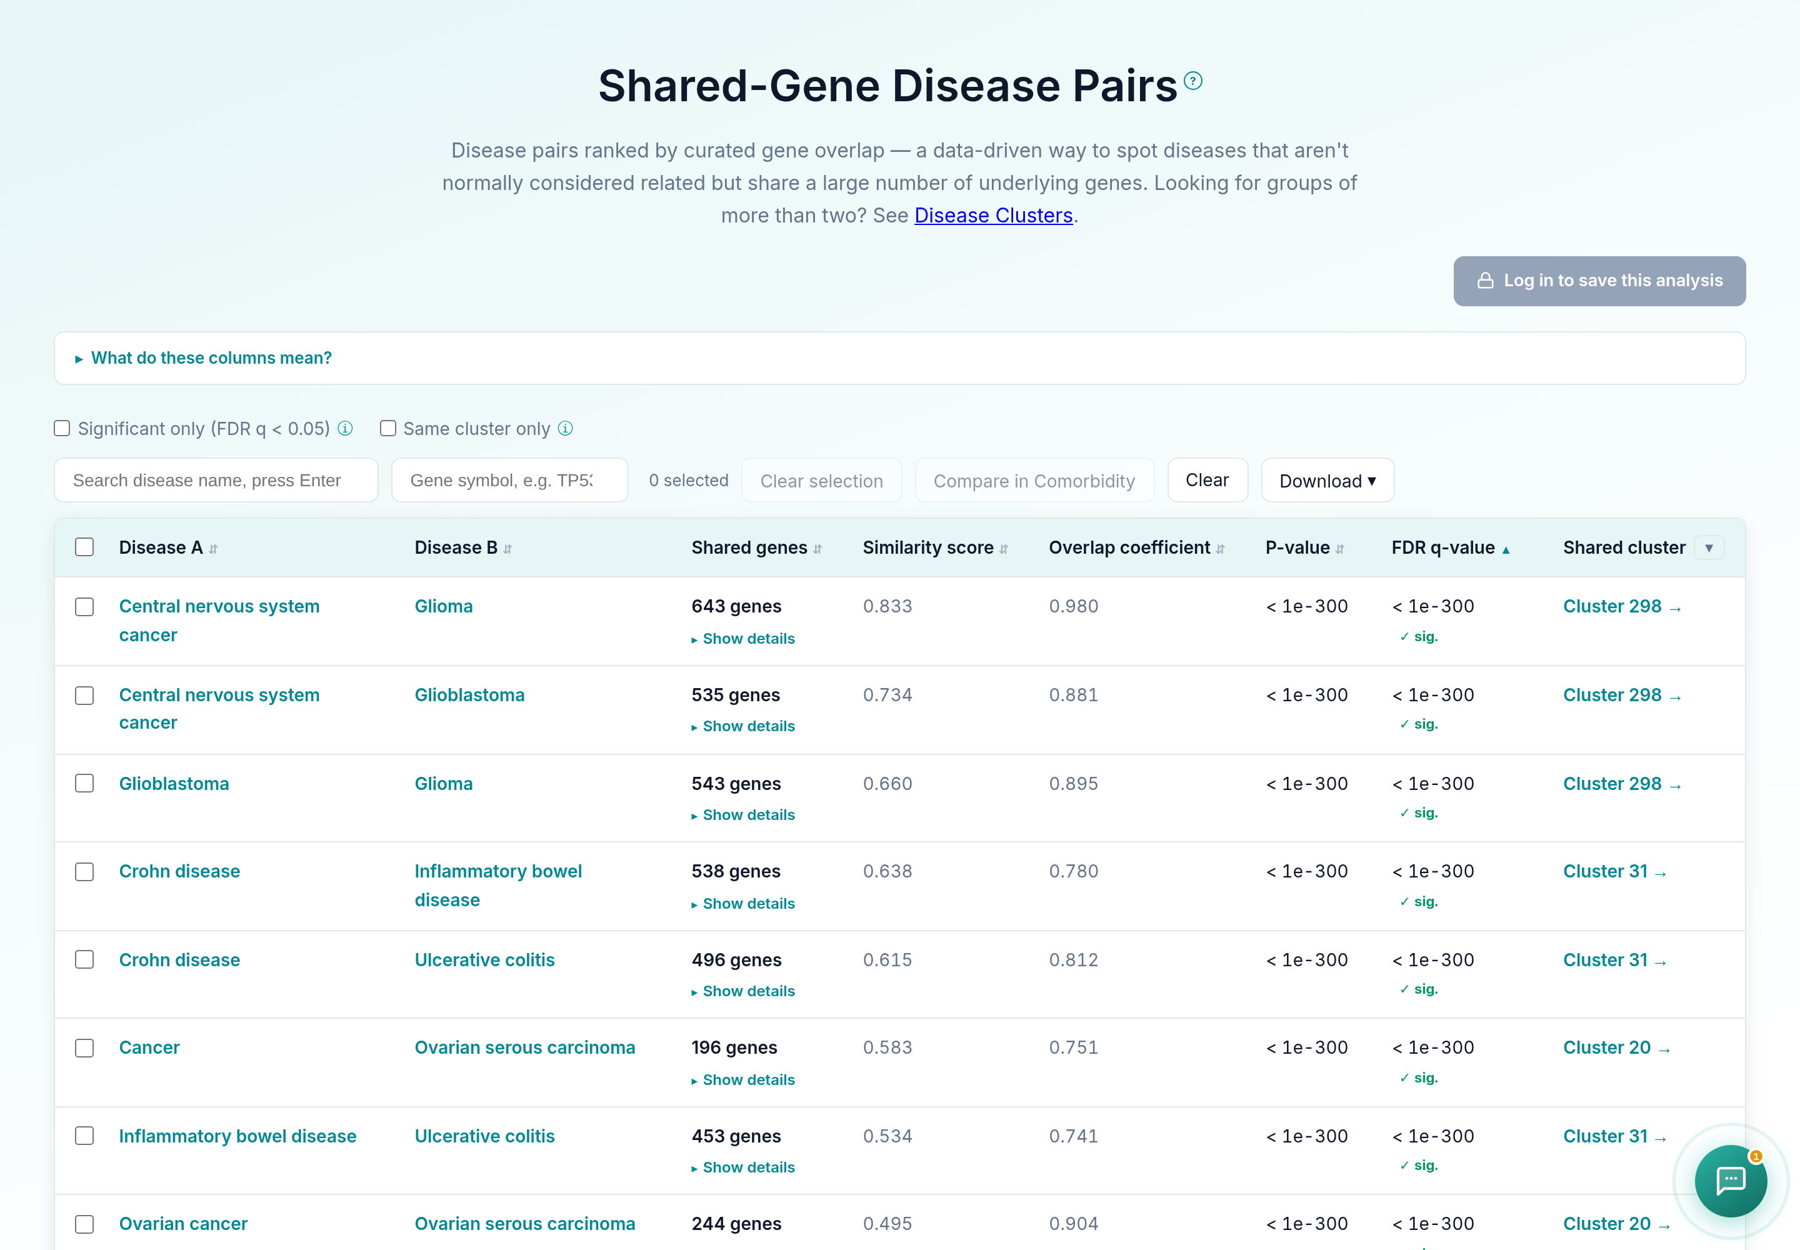Screen dimensions: 1800x1250
Task: Sort by Shared genes column
Action: pyautogui.click(x=757, y=547)
